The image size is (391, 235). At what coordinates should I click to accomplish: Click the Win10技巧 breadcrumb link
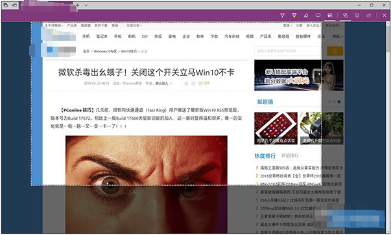(129, 51)
